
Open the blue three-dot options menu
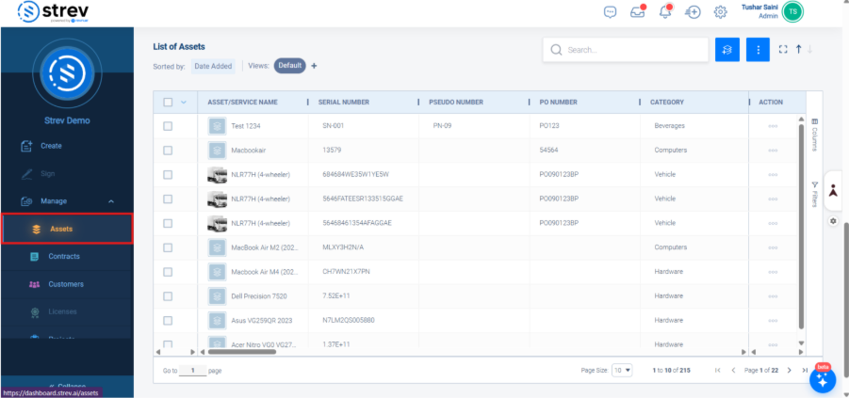pyautogui.click(x=758, y=50)
